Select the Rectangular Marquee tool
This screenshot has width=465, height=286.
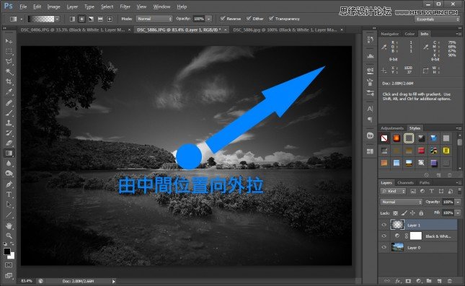(9, 51)
